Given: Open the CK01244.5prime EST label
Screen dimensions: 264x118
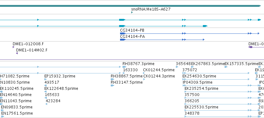Looking at the screenshot, I should 159,70.
